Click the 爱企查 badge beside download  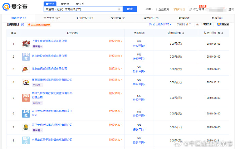pyautogui.click(x=223, y=24)
